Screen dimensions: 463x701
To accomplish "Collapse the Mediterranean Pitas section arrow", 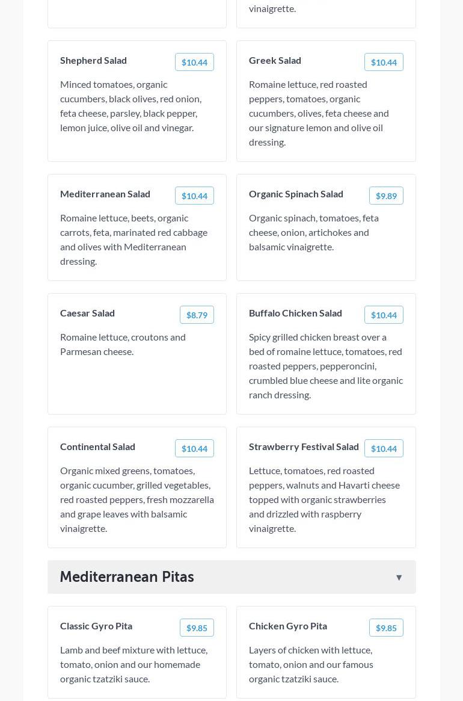I will click(x=399, y=578).
